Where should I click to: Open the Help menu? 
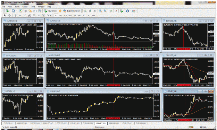point(49,7)
